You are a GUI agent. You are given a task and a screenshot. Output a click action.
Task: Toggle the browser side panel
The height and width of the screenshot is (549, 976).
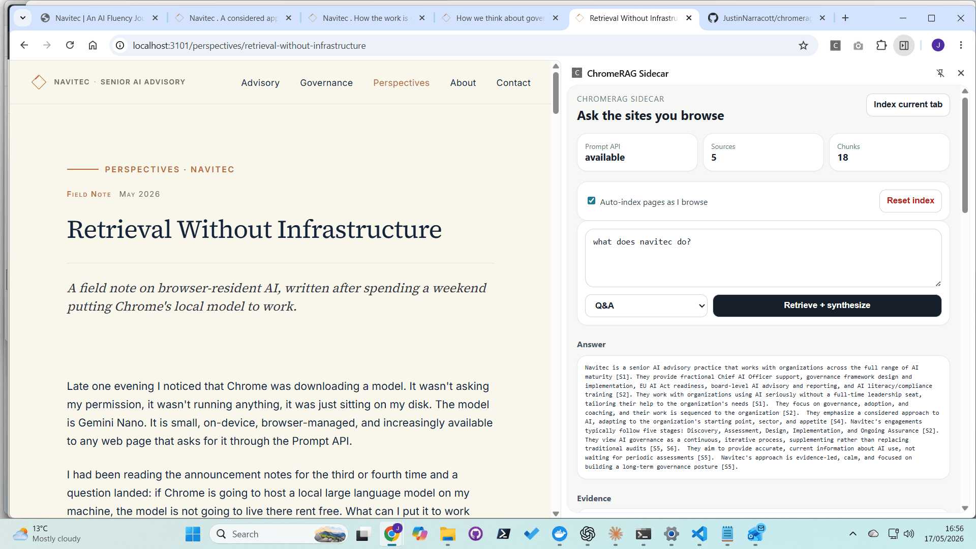904,46
